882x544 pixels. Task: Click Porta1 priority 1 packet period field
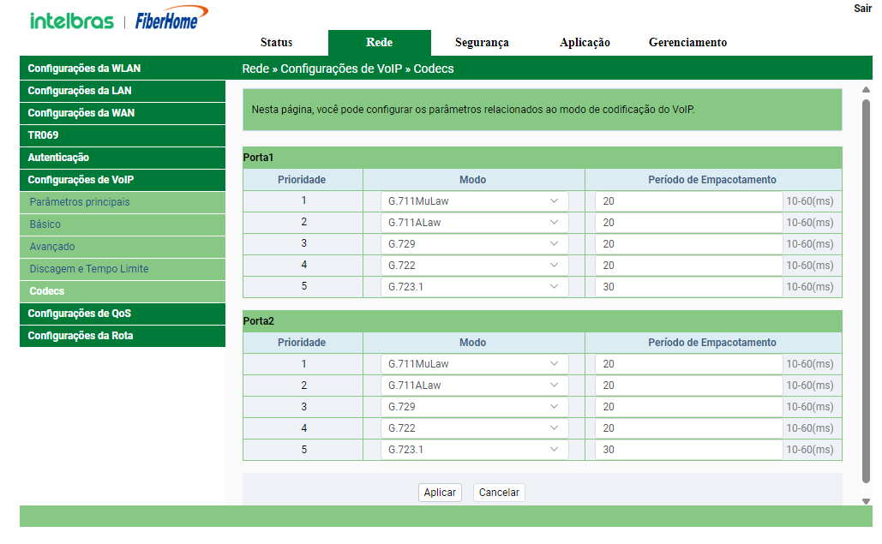point(688,201)
